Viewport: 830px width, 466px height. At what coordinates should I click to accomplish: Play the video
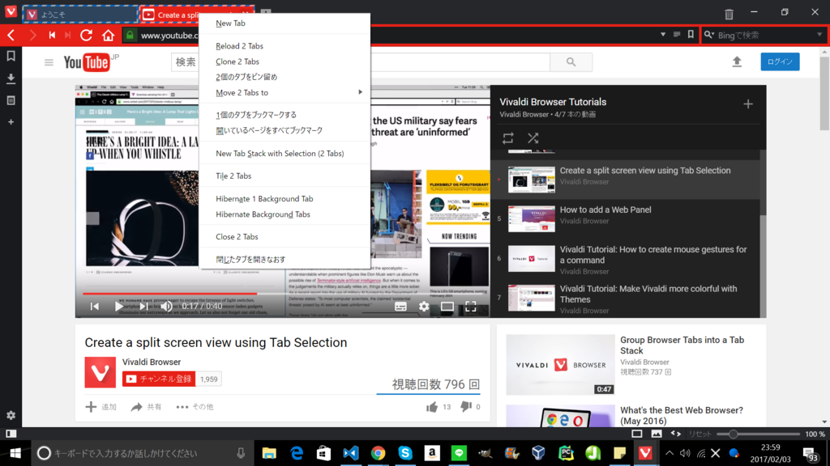point(118,306)
